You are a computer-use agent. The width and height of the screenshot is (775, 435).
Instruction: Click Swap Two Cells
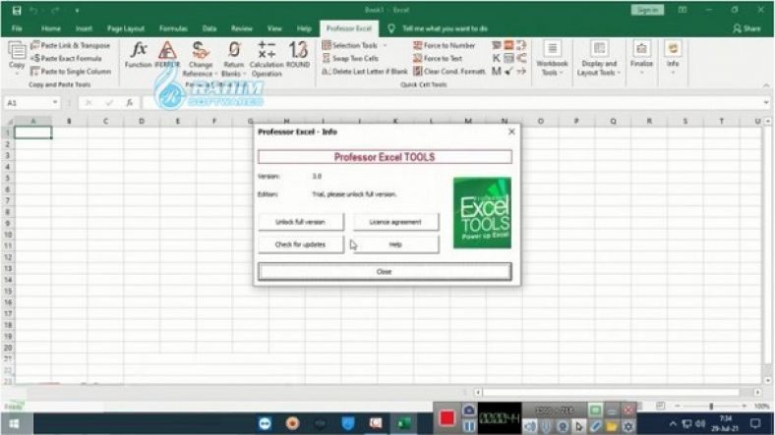pyautogui.click(x=350, y=58)
